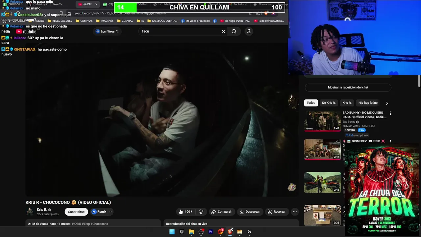Open Video | Facebook bookmark

195,21
